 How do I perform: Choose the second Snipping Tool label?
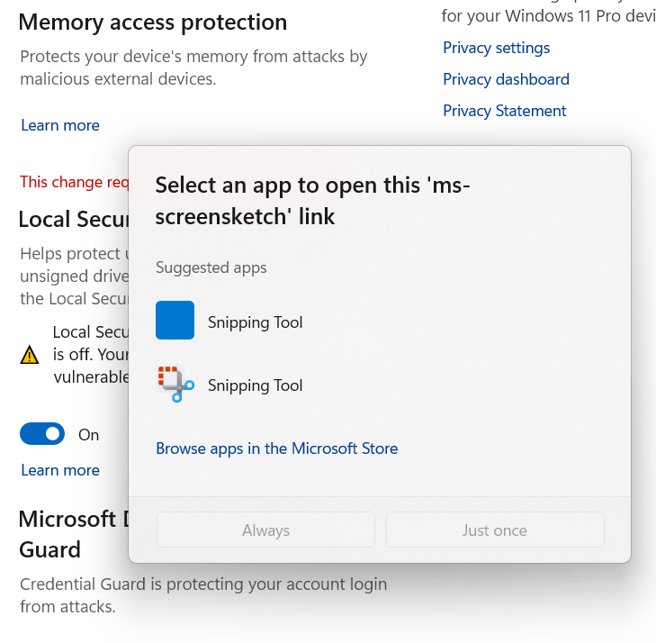[255, 385]
